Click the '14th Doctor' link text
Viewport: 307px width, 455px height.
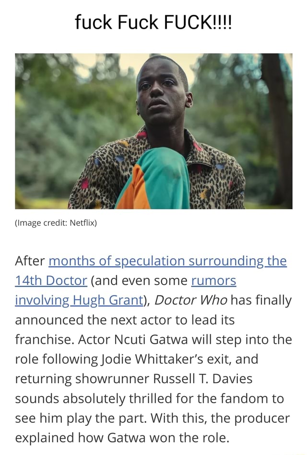(51, 280)
